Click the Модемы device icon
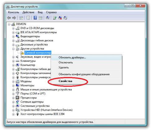 [x=17, y=81]
